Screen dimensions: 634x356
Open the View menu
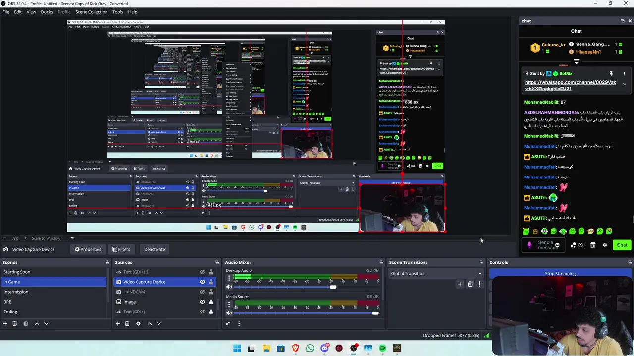coord(31,12)
